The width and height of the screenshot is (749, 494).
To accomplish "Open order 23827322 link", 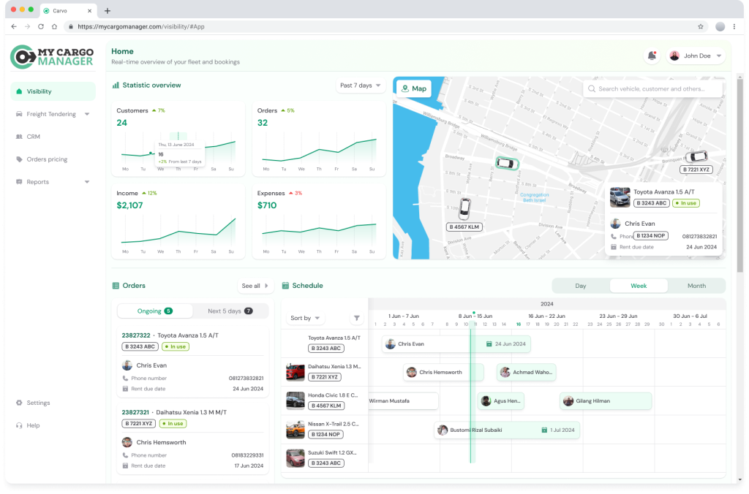I will click(x=136, y=335).
